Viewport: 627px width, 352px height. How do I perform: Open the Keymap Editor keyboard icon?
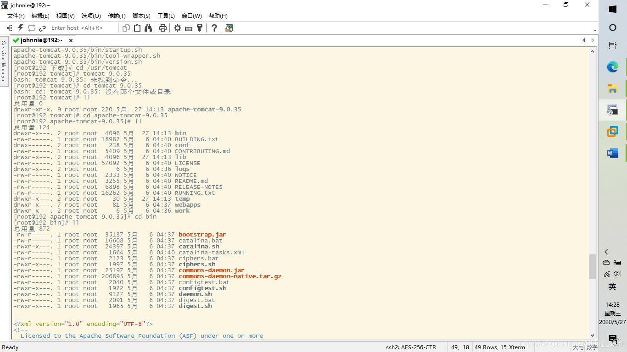point(189,28)
